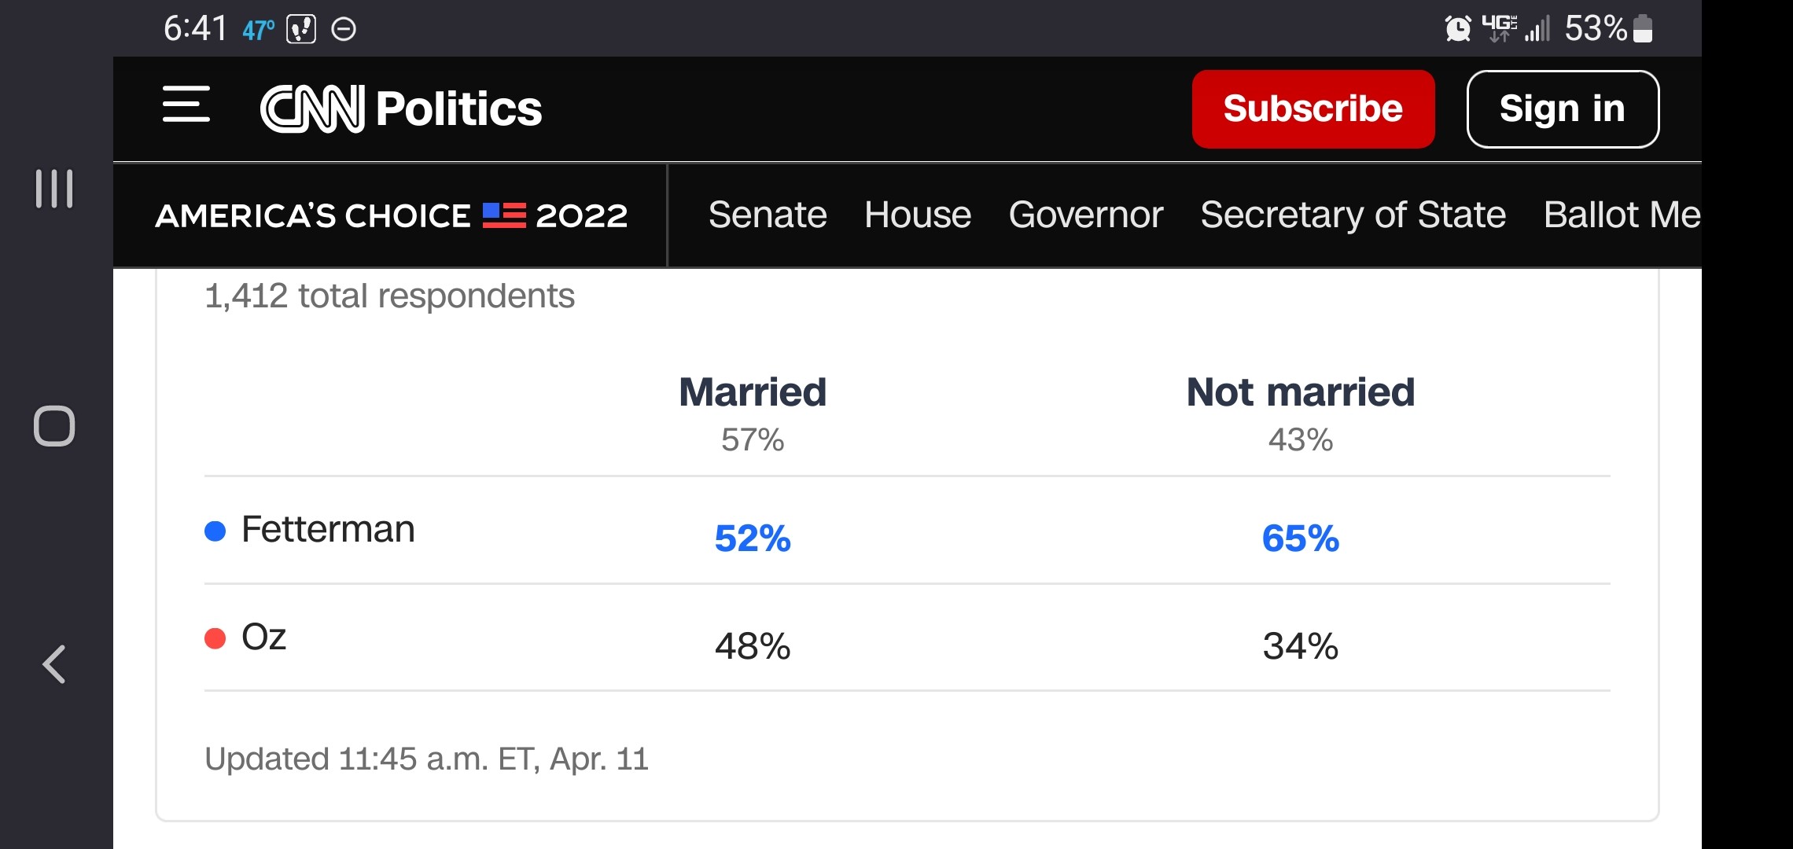The height and width of the screenshot is (849, 1793).
Task: Click the Politics section title
Action: coord(458,108)
